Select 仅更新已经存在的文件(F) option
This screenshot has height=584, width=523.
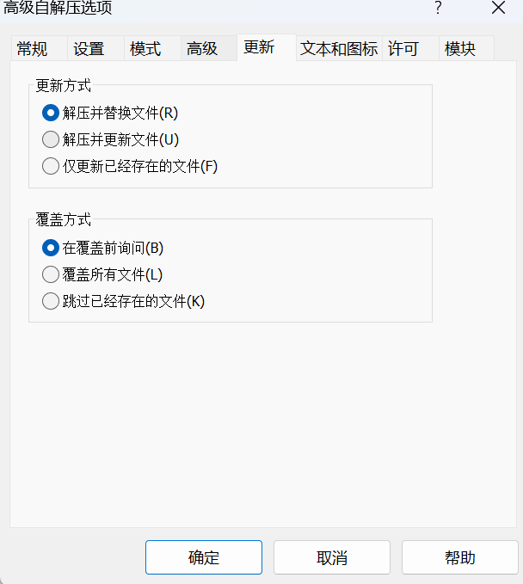click(130, 166)
